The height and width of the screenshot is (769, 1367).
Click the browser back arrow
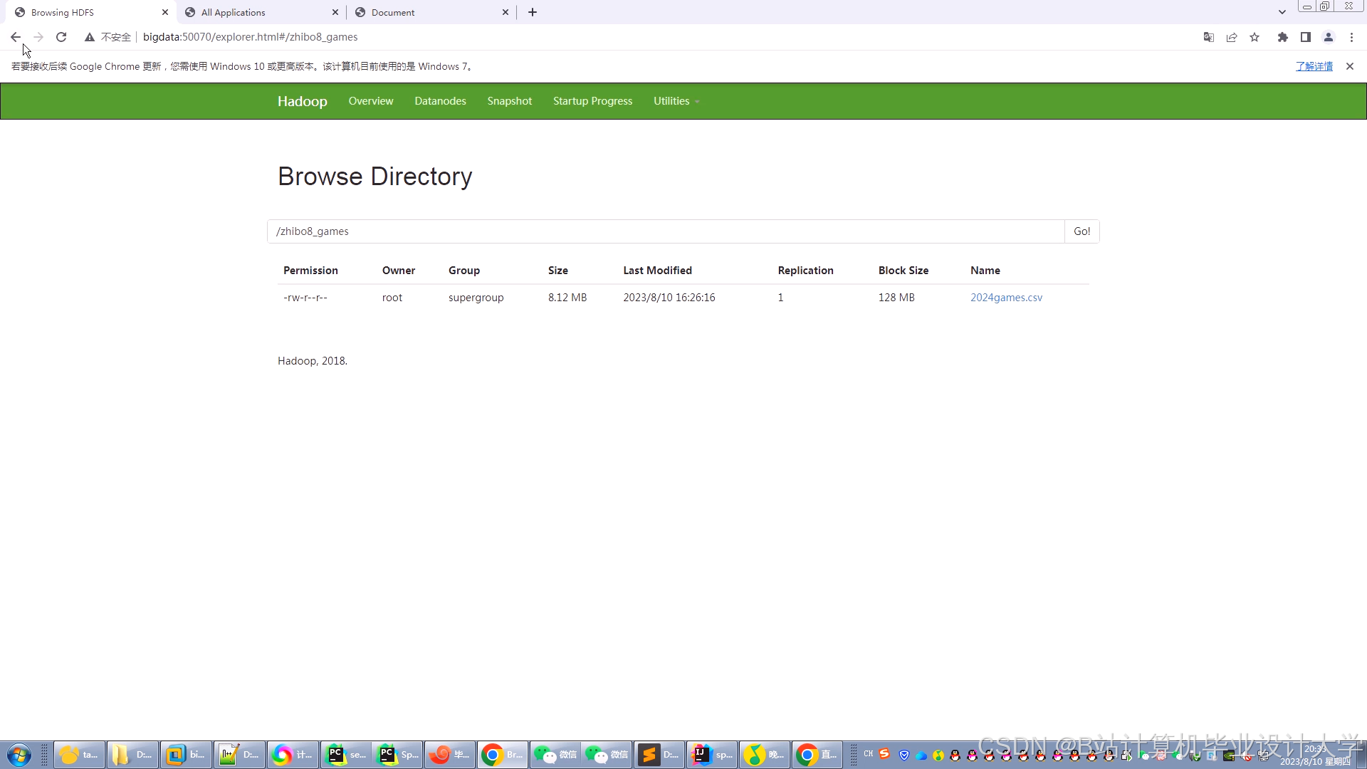pyautogui.click(x=16, y=37)
